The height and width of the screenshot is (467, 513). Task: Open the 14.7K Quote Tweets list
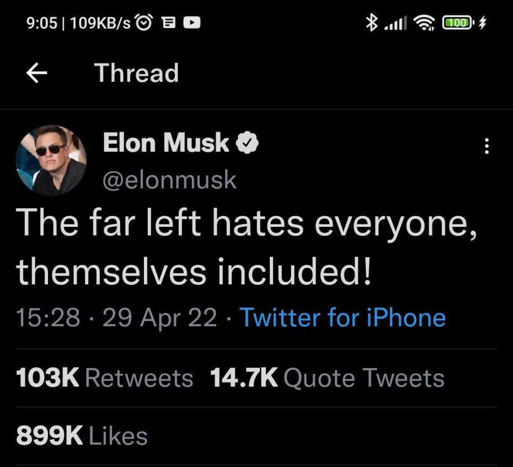(327, 378)
